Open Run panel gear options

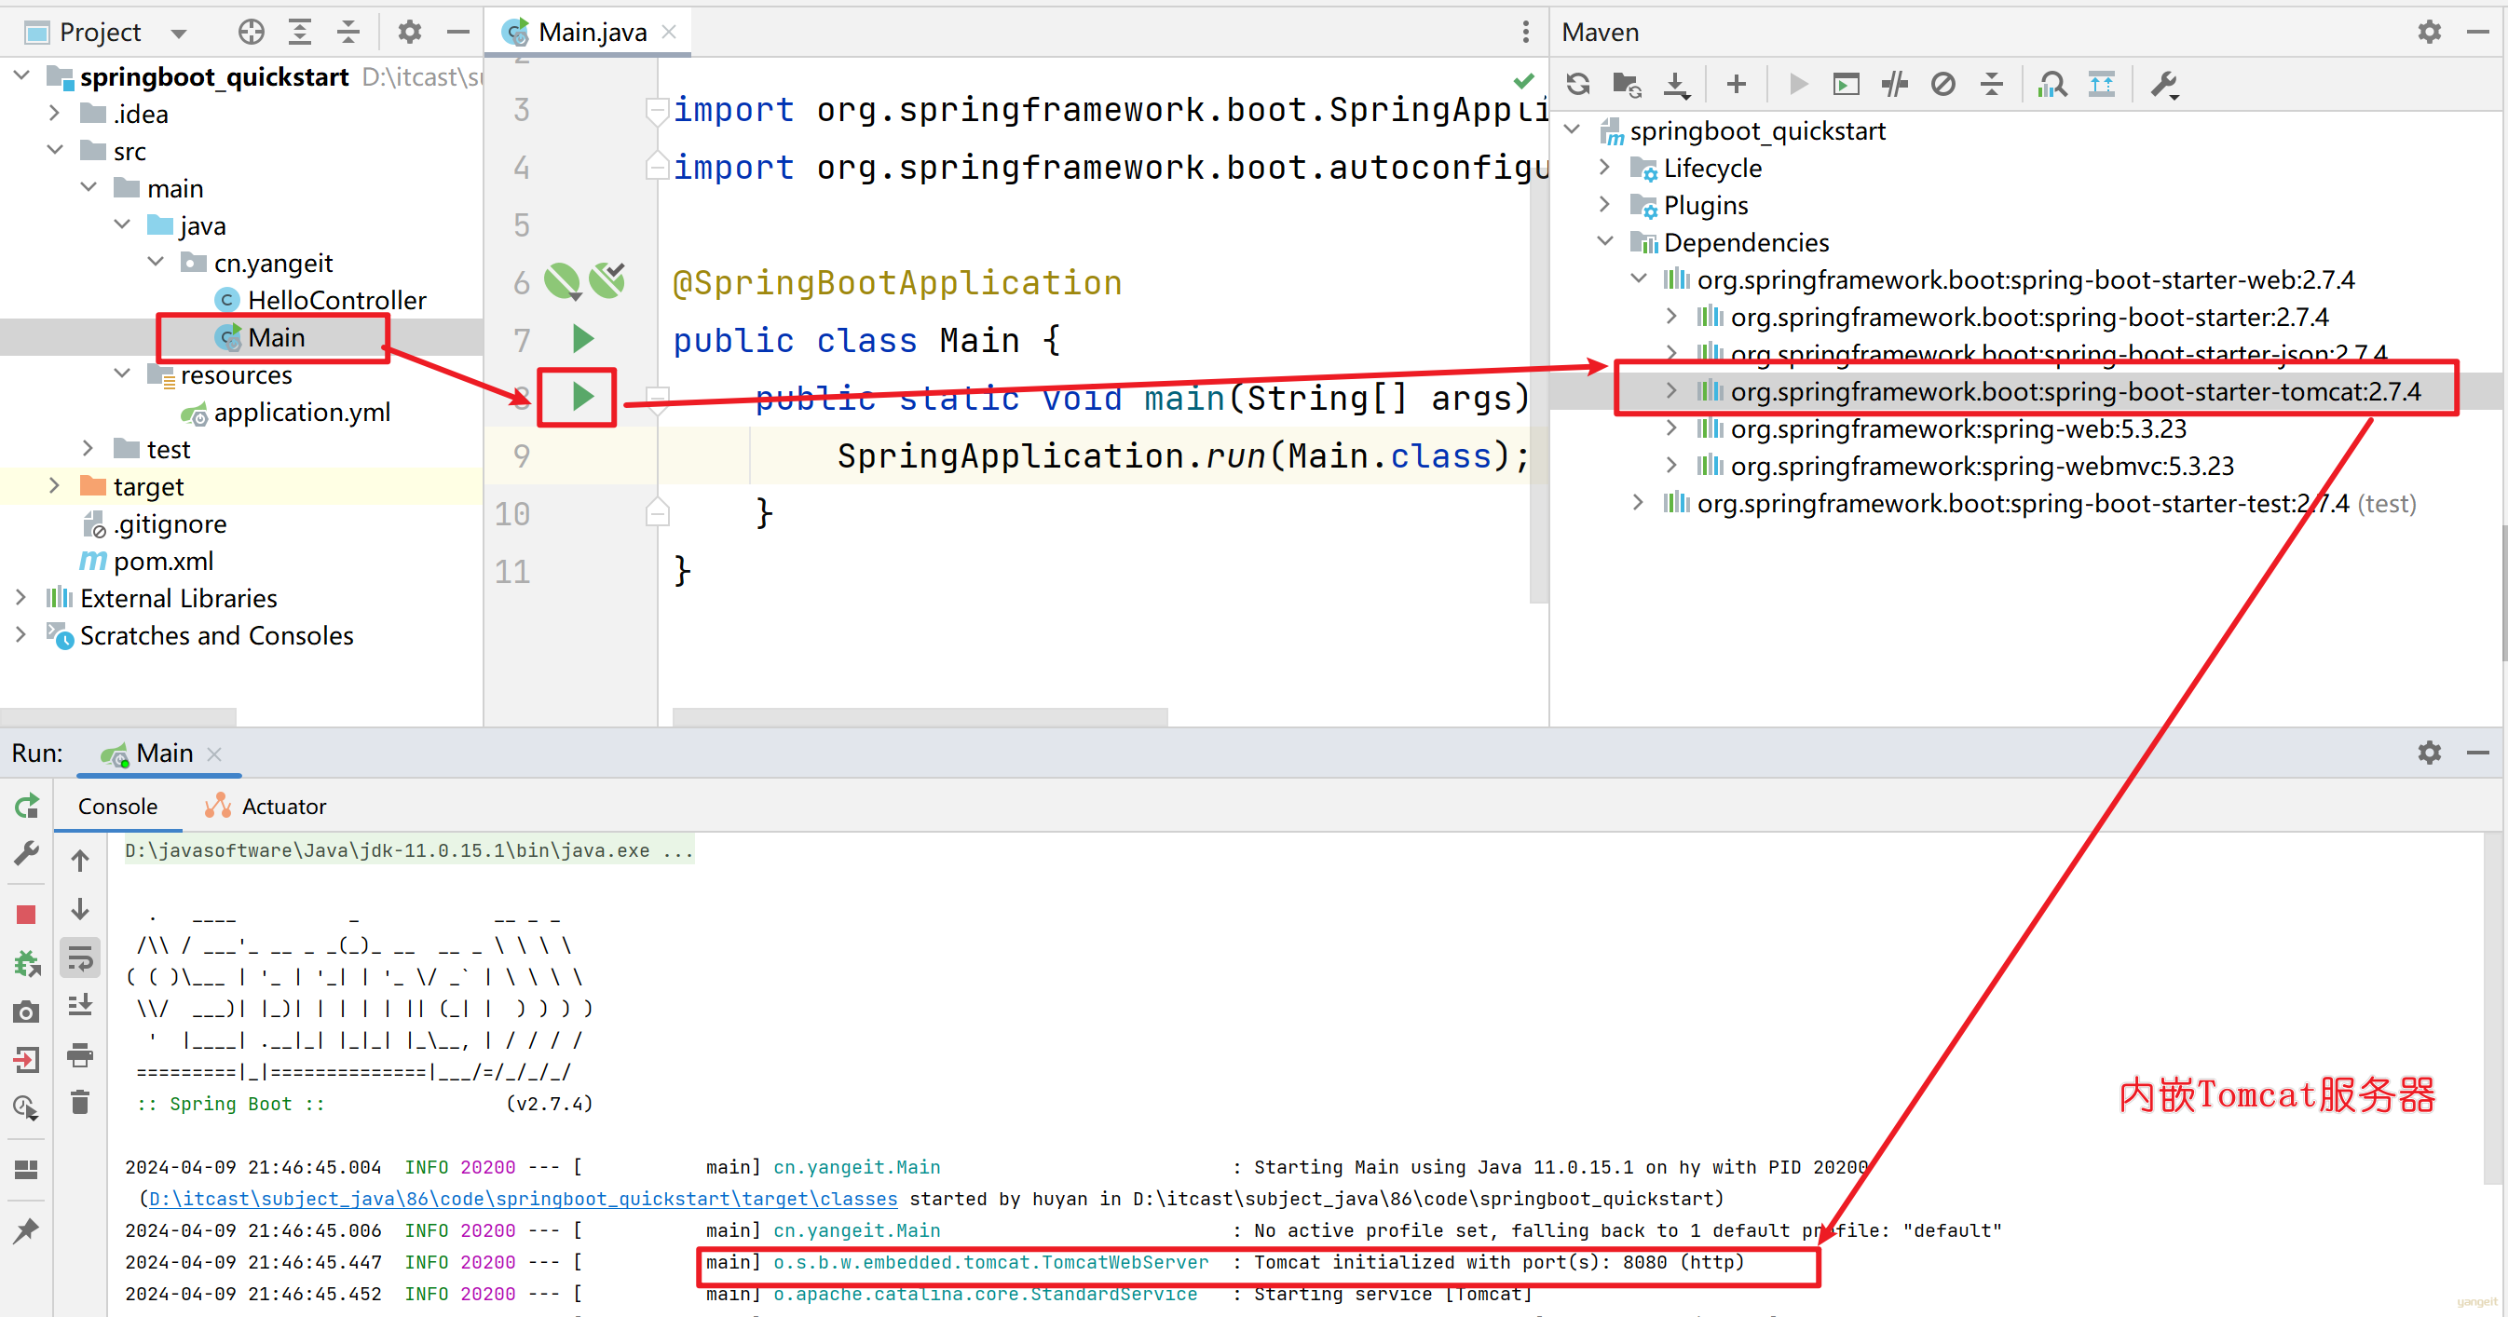tap(2429, 753)
